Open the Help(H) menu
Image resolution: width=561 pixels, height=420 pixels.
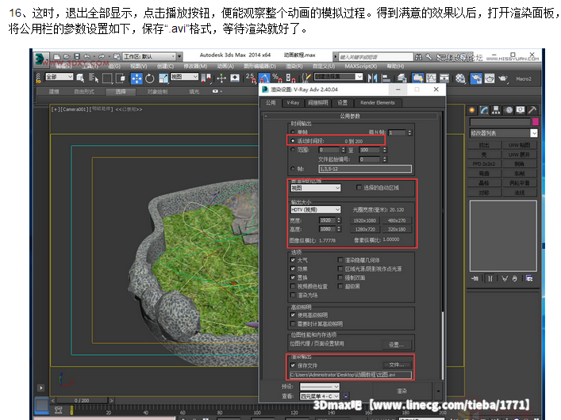(395, 66)
